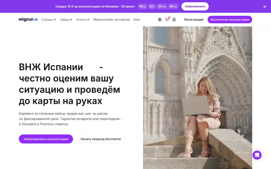Expand the Страны dropdown menu
This screenshot has width=271, height=169.
coord(49,20)
